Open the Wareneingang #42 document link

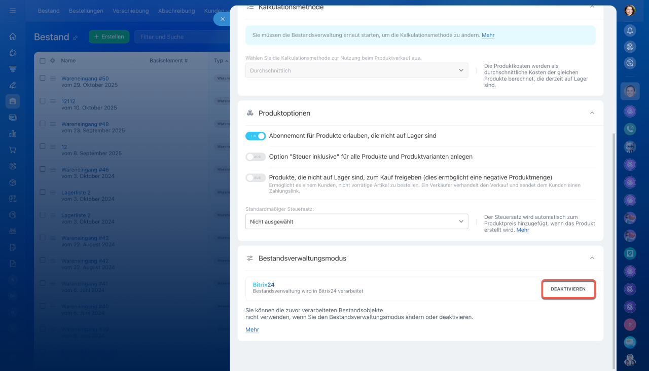pos(85,261)
